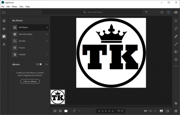Viewport: 180px width, 115px height.
Task: Open the View menu
Action: 21,7
